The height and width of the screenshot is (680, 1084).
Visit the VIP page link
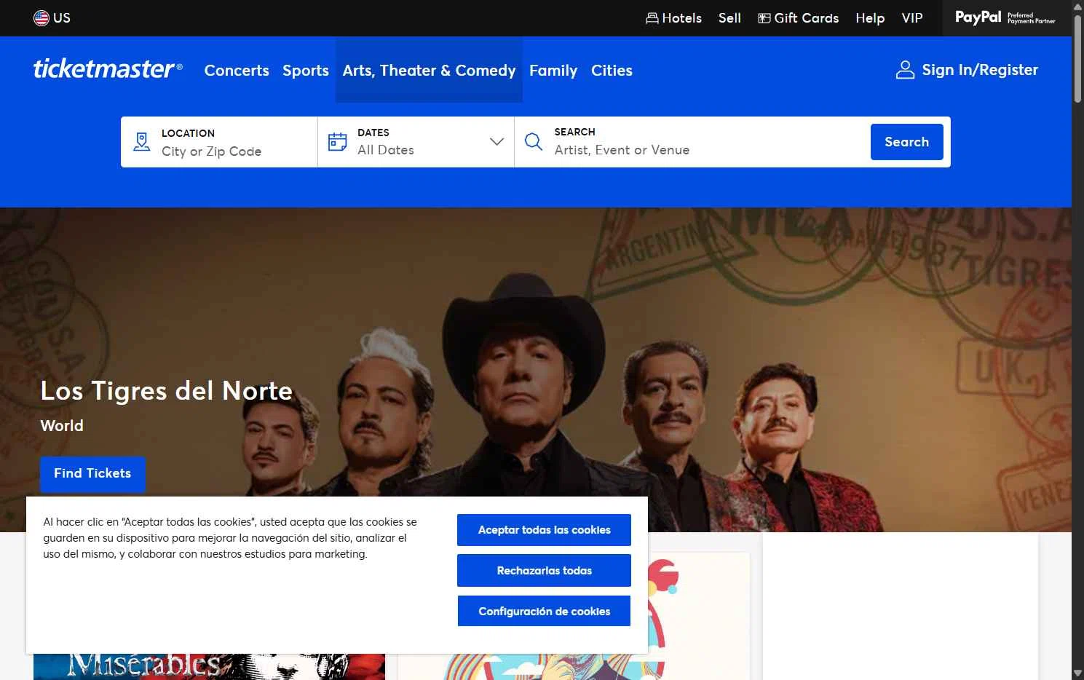pyautogui.click(x=912, y=18)
